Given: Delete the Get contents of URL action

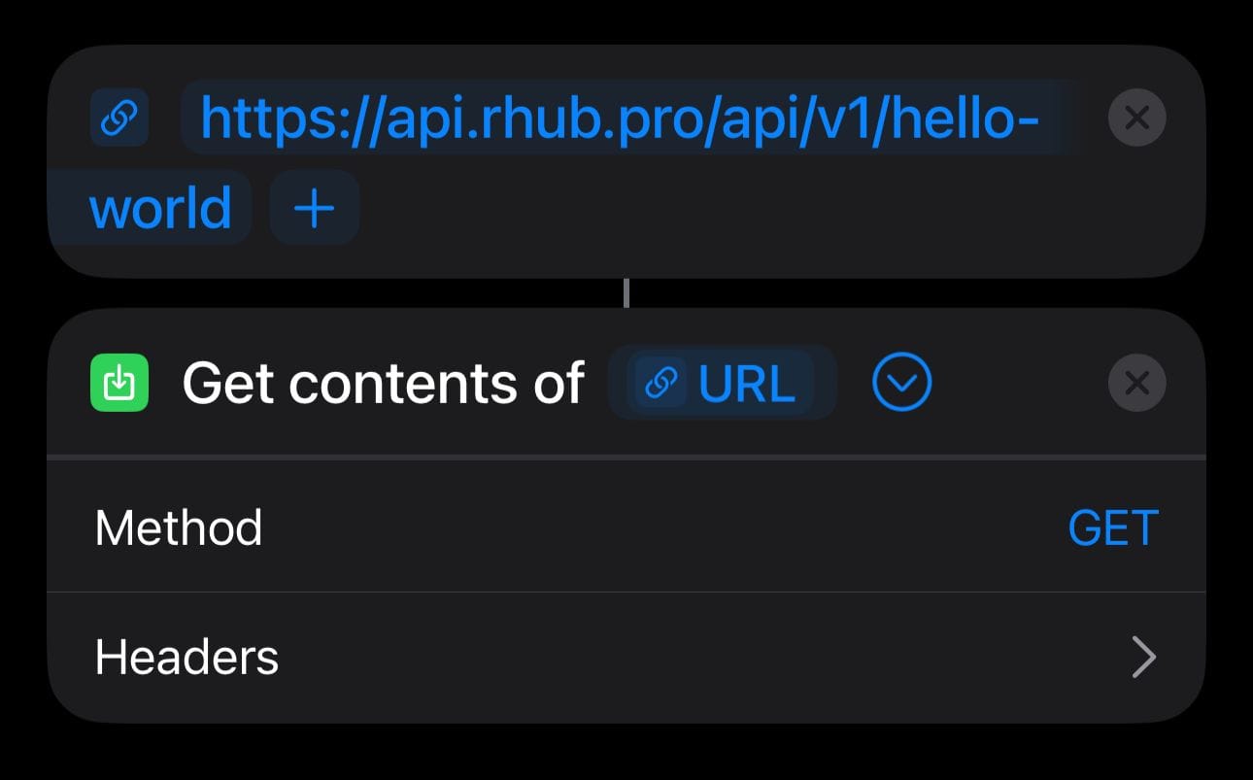Looking at the screenshot, I should point(1136,383).
